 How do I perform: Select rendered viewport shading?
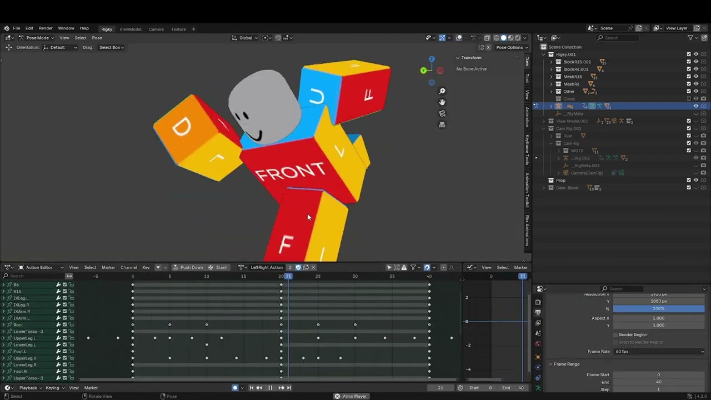click(518, 38)
